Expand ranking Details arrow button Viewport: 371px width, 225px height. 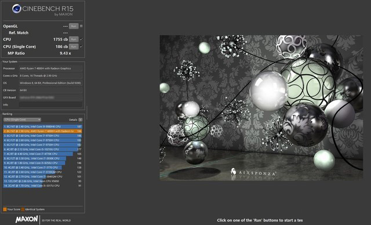[x=81, y=119]
